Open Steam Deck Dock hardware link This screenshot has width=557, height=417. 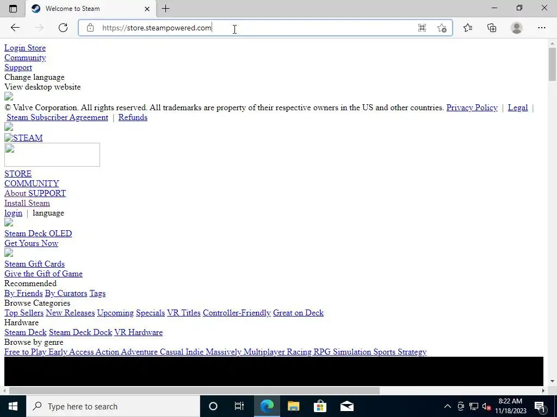coord(81,332)
